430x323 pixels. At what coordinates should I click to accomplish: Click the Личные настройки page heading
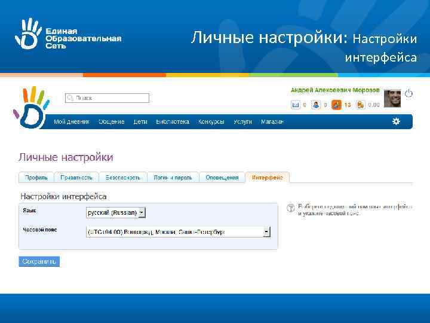click(66, 157)
